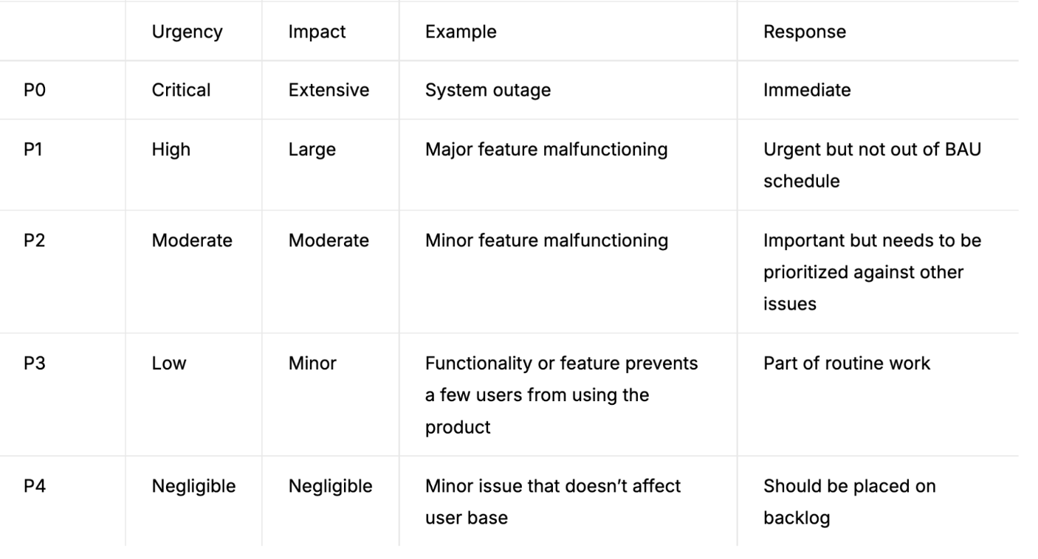Select the Part of routine work cell
Image resolution: width=1038 pixels, height=559 pixels.
[846, 363]
